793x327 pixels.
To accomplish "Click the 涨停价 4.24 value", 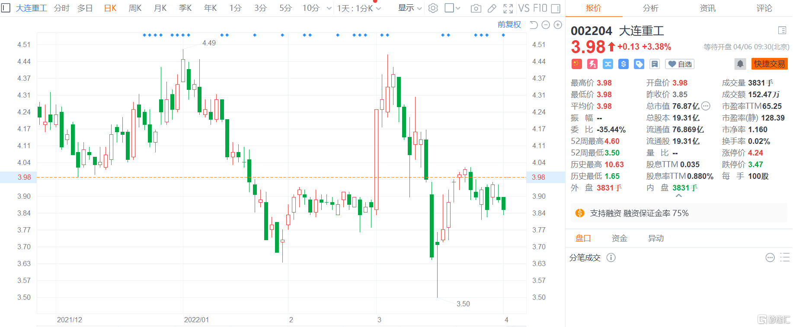I will (755, 153).
